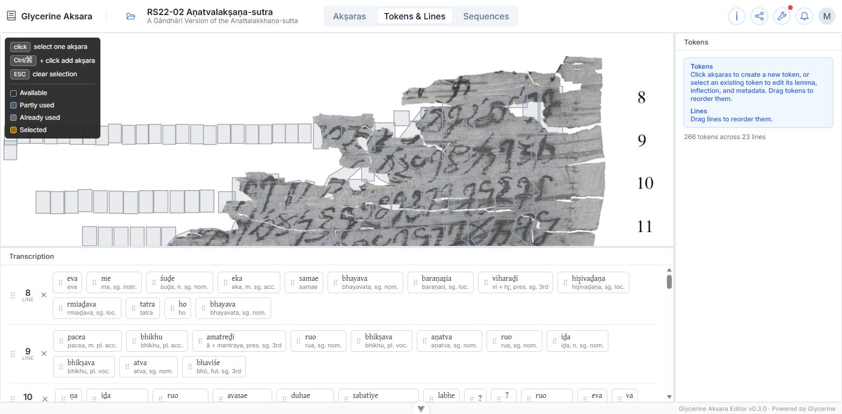Viewport: 842px width, 414px height.
Task: Toggle the Partly used legend checkbox
Action: click(13, 106)
